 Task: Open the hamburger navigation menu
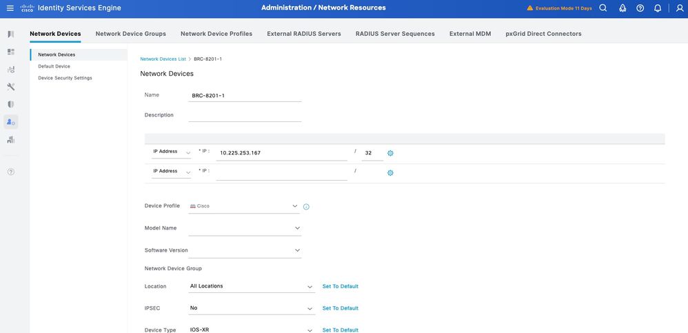point(10,8)
